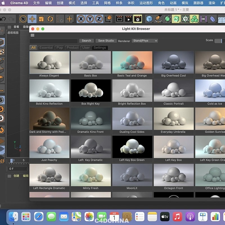
Task: Pick the Rotate tool
Action: 50,19
